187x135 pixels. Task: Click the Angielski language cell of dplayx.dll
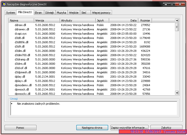(102, 81)
